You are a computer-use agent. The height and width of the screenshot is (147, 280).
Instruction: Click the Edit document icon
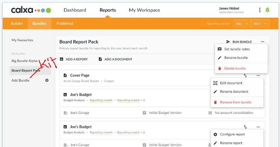(216, 83)
